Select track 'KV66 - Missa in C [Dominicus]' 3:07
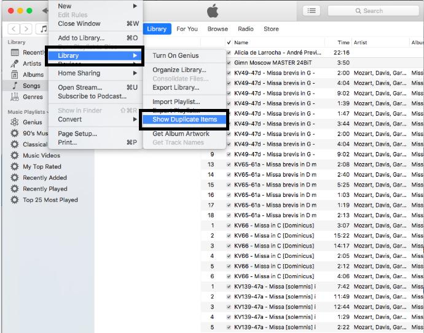 [312, 226]
